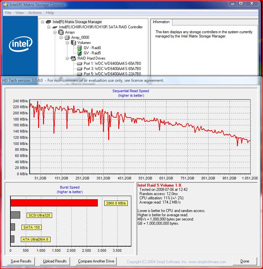The width and height of the screenshot is (263, 269).
Task: Click the Port 3 hard drive icon
Action: click(x=80, y=69)
